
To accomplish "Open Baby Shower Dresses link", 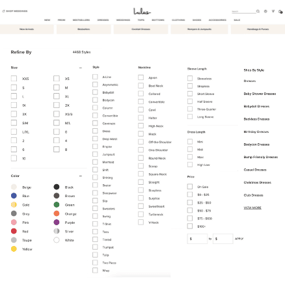I will [260, 94].
